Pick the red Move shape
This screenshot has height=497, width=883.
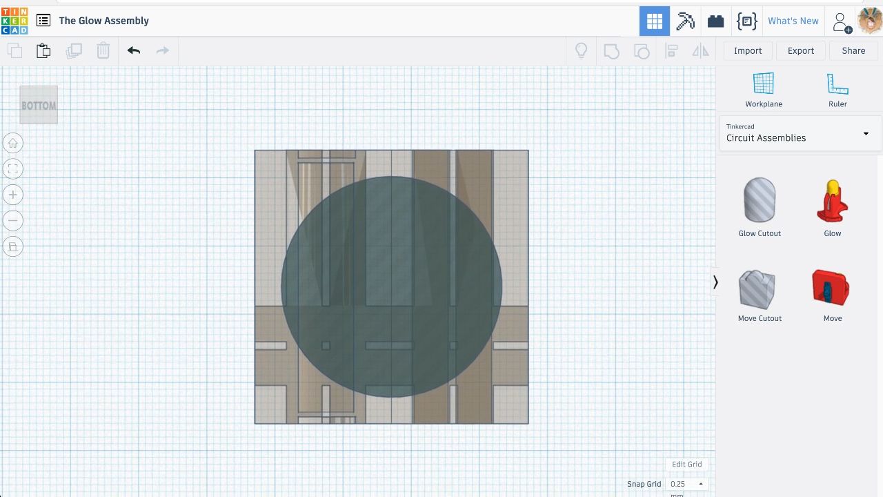(x=833, y=295)
